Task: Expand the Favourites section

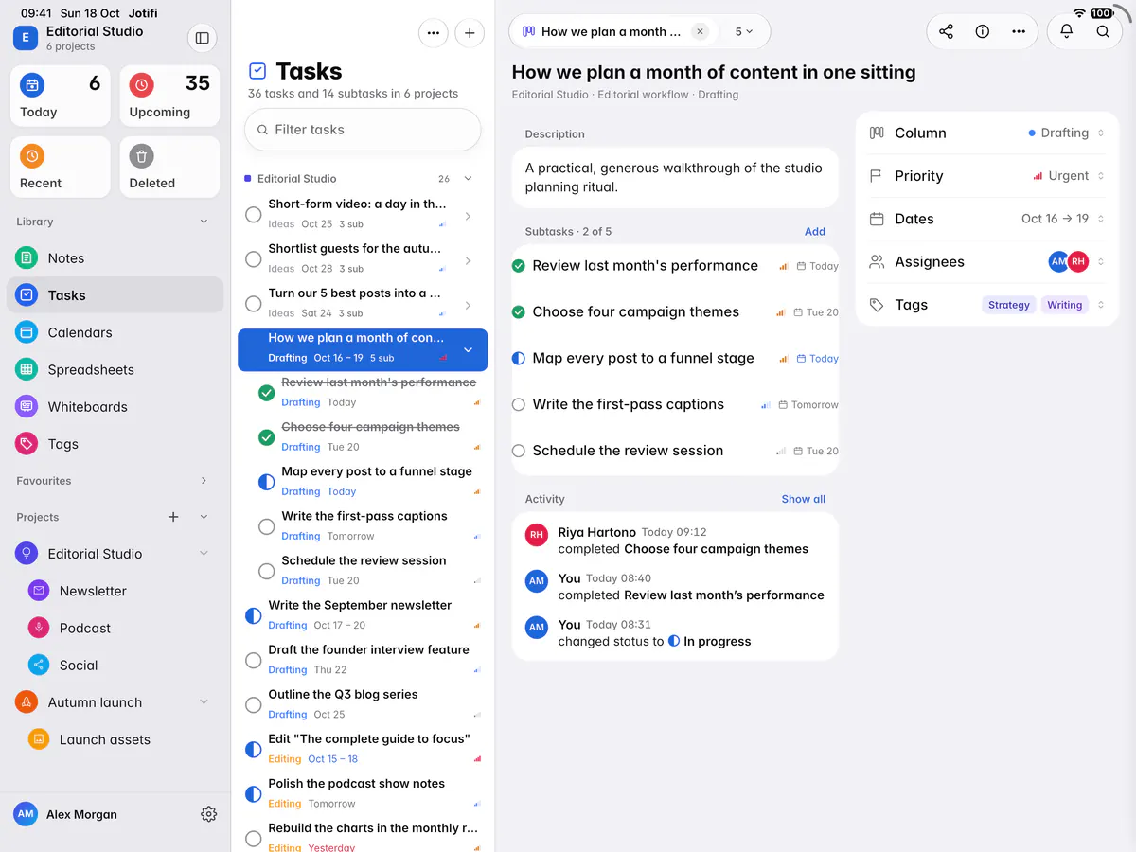Action: 204,481
